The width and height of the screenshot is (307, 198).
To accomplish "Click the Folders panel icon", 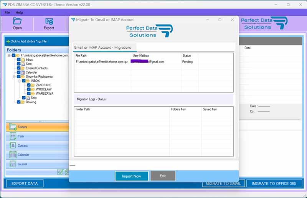I will click(13, 127).
